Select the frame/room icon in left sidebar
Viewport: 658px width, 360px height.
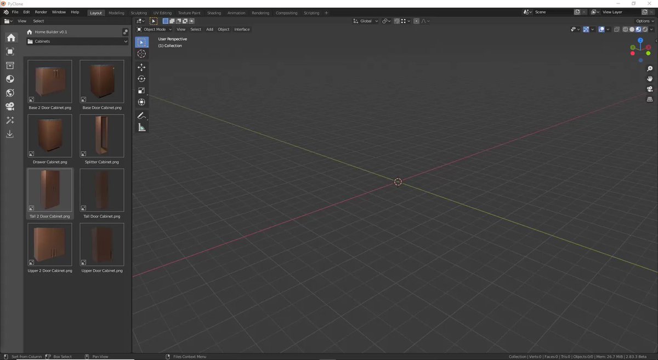click(x=10, y=52)
